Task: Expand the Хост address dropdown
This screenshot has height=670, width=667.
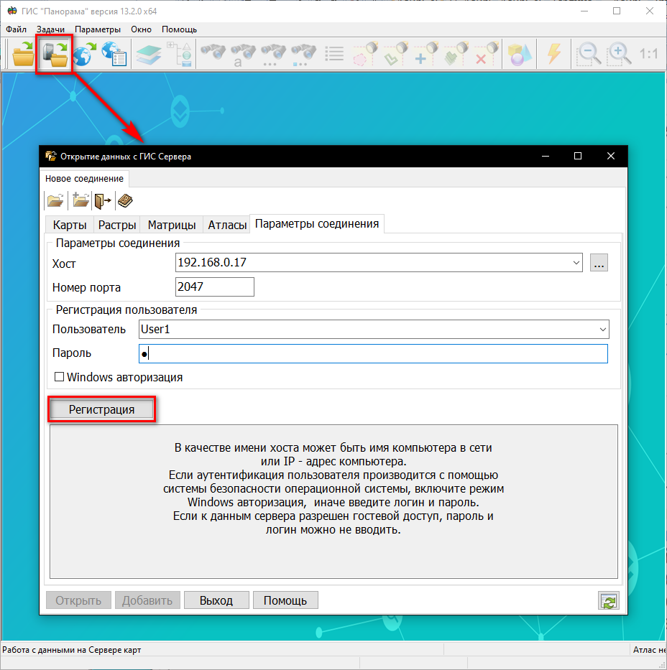Action: pyautogui.click(x=576, y=263)
